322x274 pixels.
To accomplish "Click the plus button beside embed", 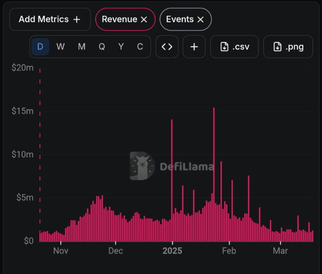I will point(194,47).
